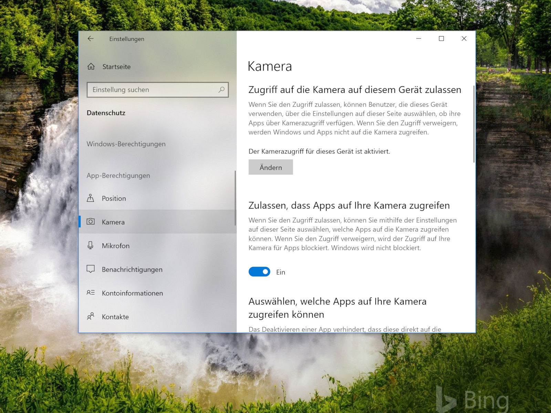Image resolution: width=551 pixels, height=413 pixels.
Task: Click heading 'Zugriff auf die Kamera auf diesem Gerät zulassen'
Action: click(x=355, y=90)
